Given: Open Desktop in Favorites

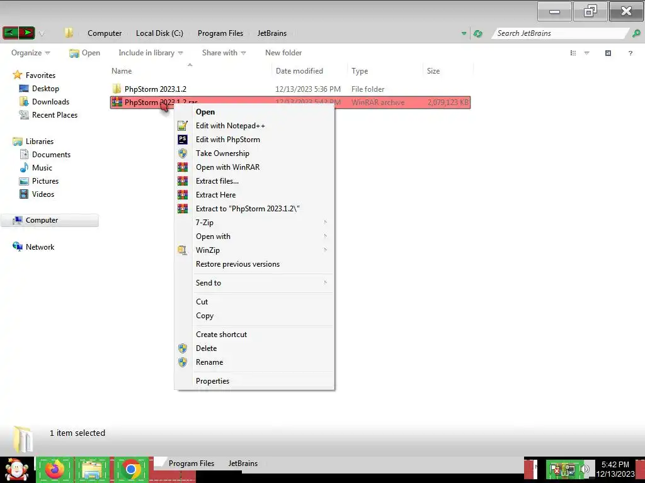Looking at the screenshot, I should pyautogui.click(x=45, y=88).
